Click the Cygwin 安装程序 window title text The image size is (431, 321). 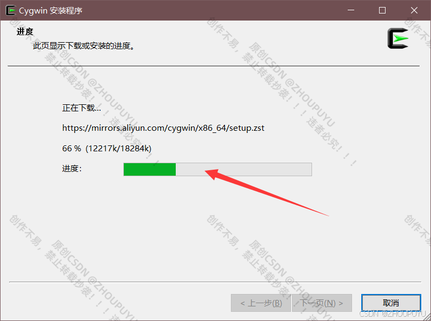click(51, 11)
